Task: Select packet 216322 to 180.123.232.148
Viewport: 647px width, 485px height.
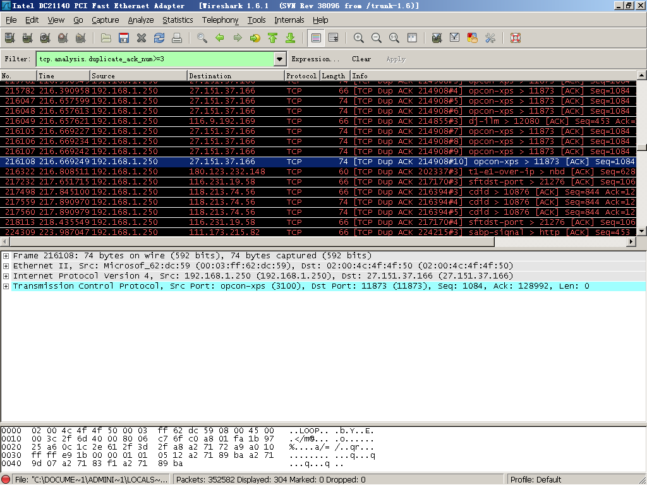Action: [x=318, y=172]
